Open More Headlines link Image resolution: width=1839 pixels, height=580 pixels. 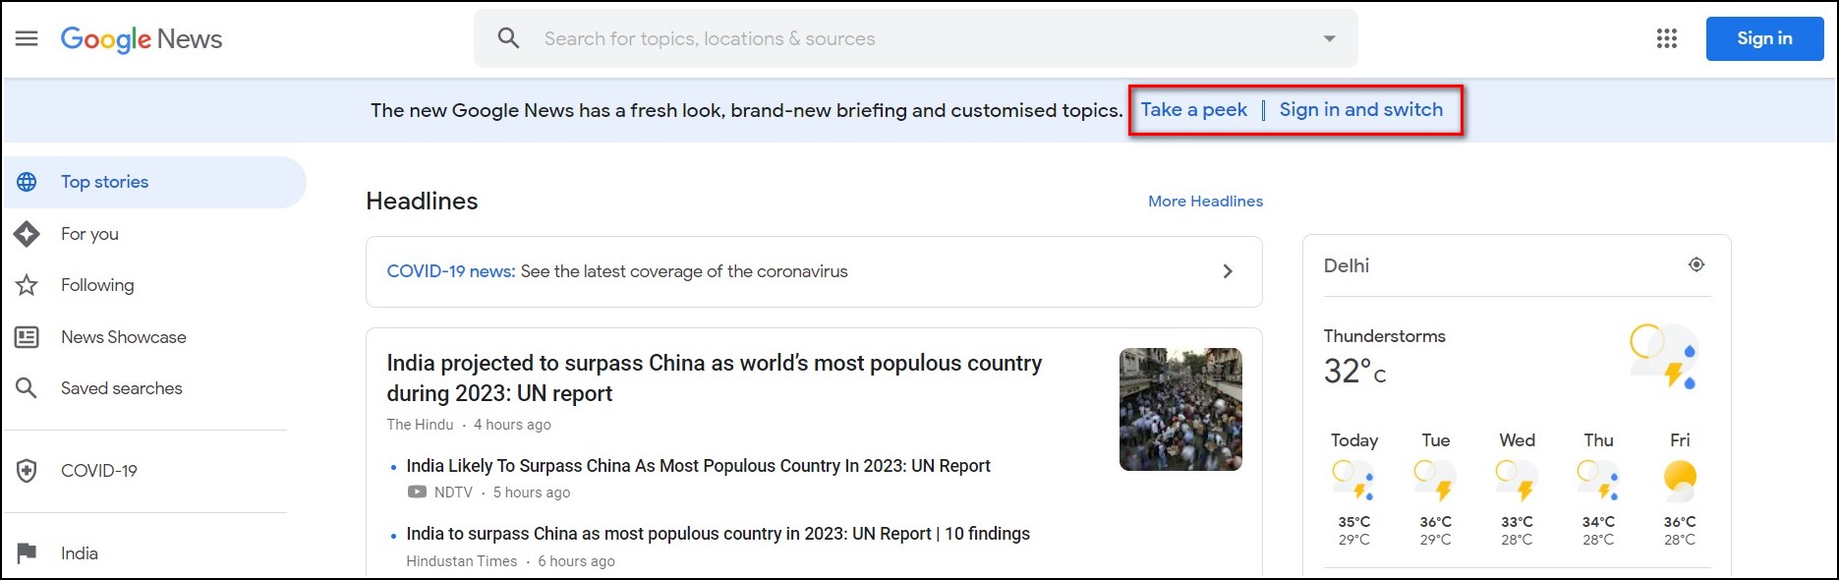pos(1205,201)
